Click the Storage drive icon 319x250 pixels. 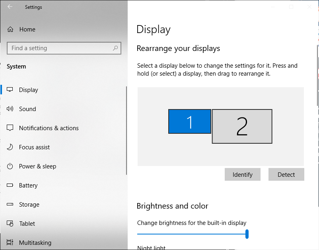[x=10, y=204]
